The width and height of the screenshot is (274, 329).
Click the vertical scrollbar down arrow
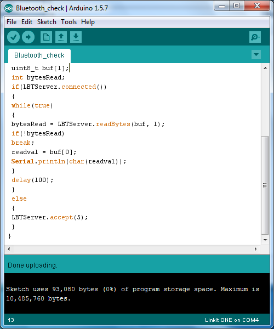point(265,240)
